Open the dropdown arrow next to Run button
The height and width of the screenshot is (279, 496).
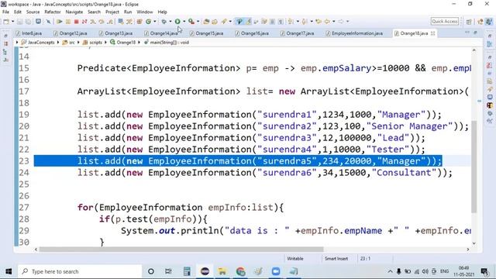184,22
